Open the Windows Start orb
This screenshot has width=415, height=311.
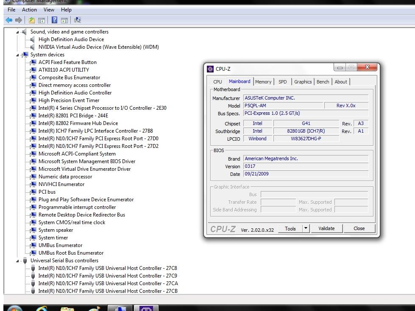coord(14,308)
